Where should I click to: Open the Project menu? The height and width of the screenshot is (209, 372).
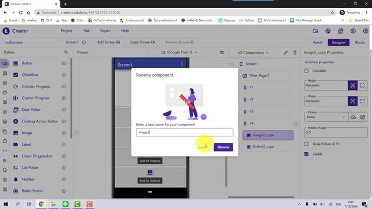(66, 31)
